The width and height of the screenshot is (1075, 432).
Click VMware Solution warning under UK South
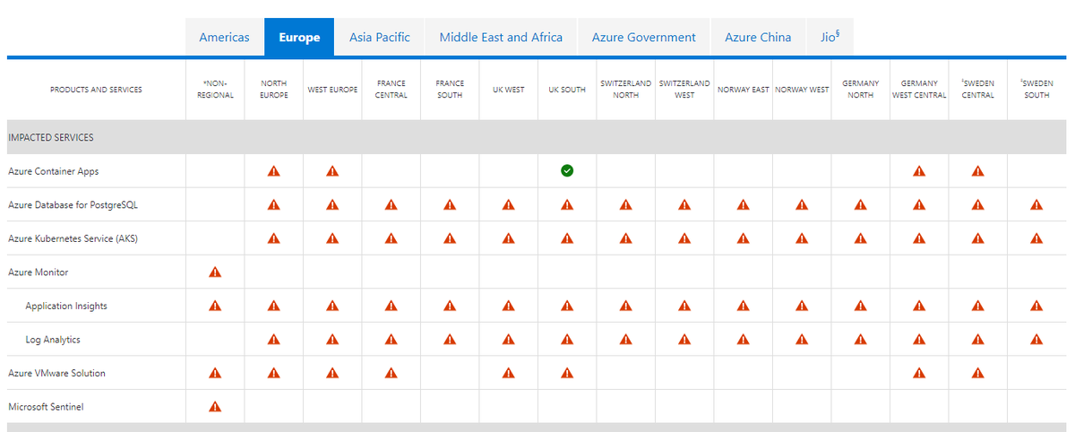tap(567, 373)
